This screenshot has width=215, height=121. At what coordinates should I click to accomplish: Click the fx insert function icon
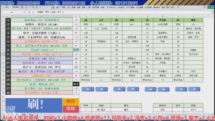[33, 12]
